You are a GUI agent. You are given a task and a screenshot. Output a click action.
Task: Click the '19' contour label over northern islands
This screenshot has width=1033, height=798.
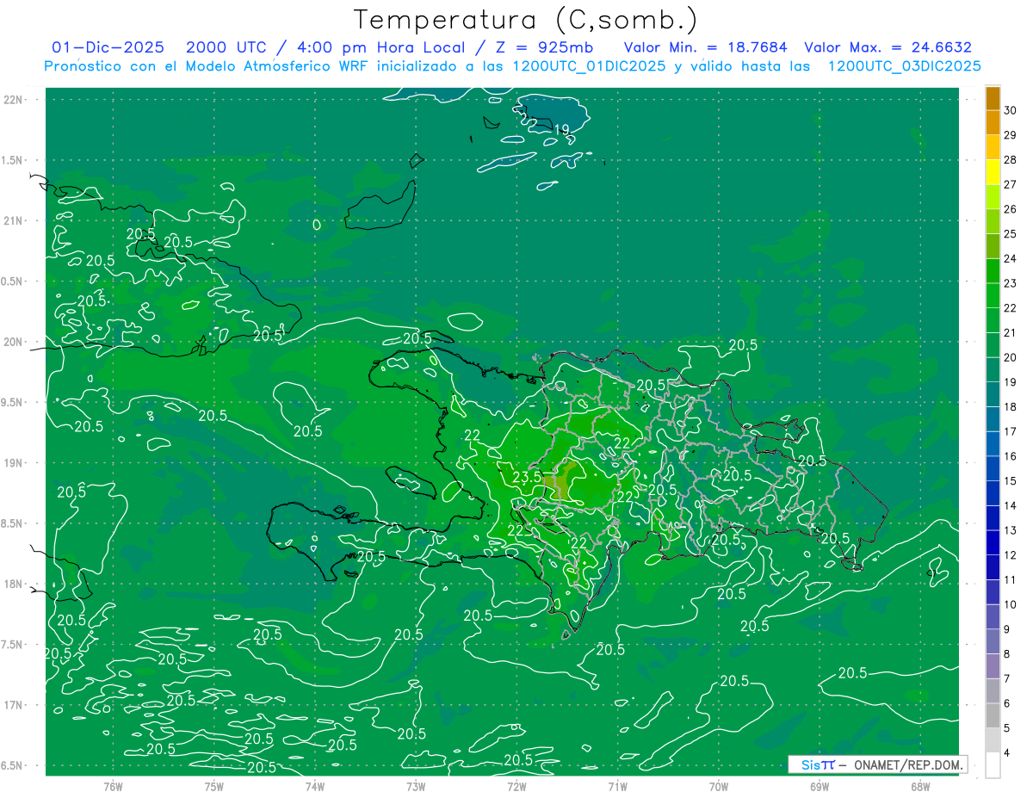pyautogui.click(x=561, y=130)
